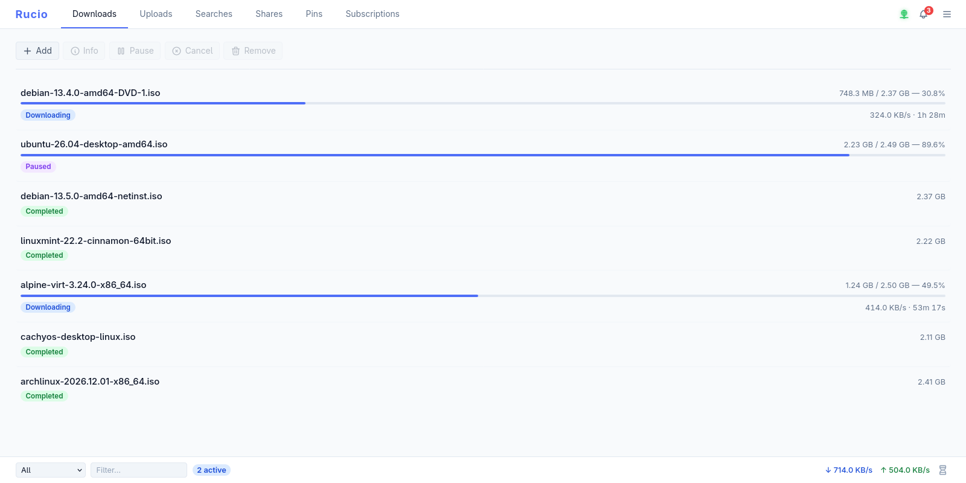The image size is (966, 483).
Task: Click Completed badge of debian netinst
Action: point(44,211)
